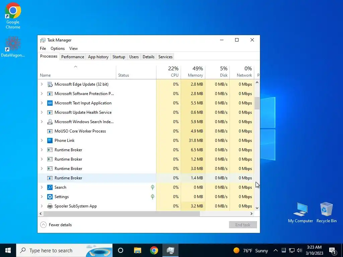343x257 pixels.
Task: Click the taskbar search box
Action: (x=64, y=250)
